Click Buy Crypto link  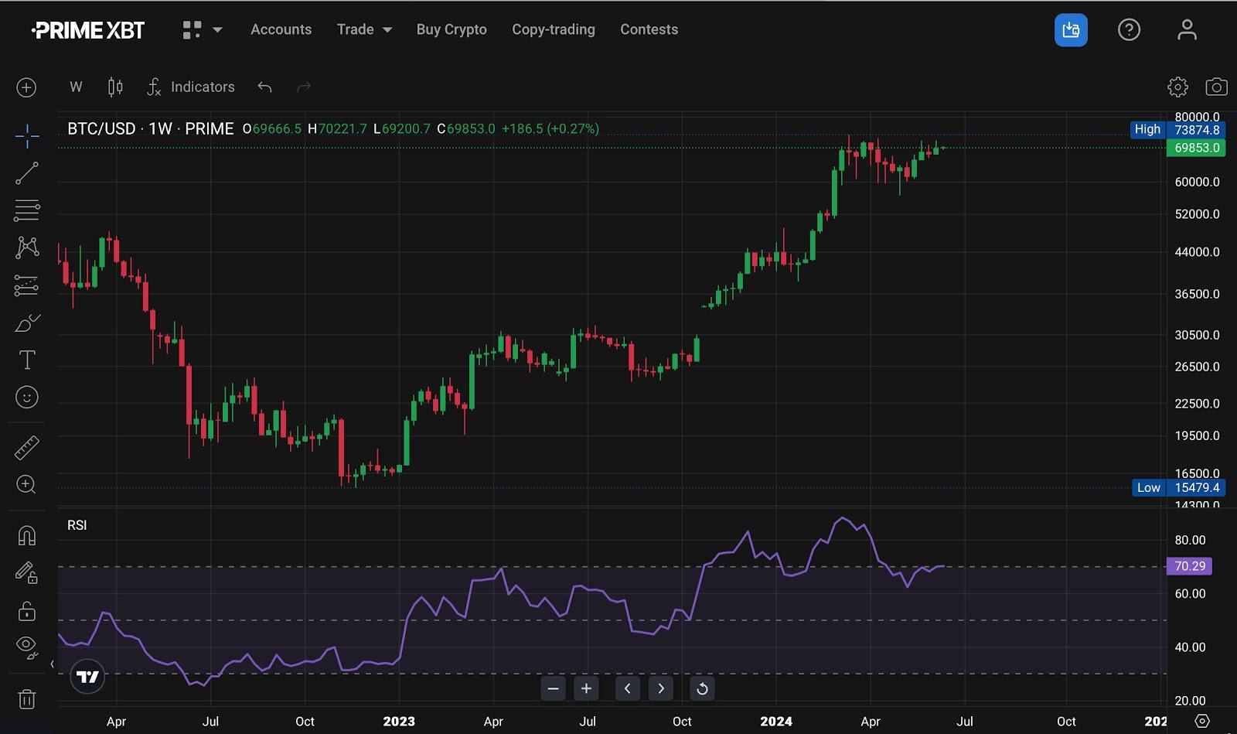452,29
